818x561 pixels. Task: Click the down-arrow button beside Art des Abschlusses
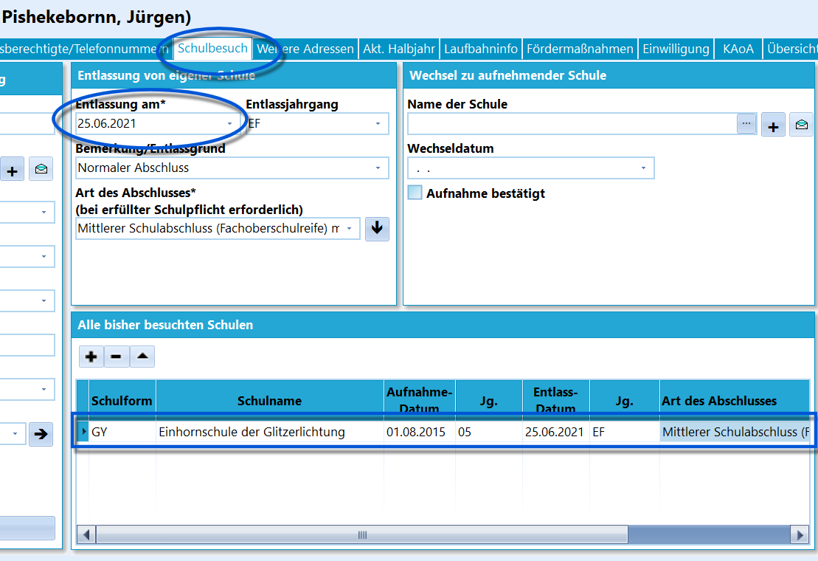377,229
